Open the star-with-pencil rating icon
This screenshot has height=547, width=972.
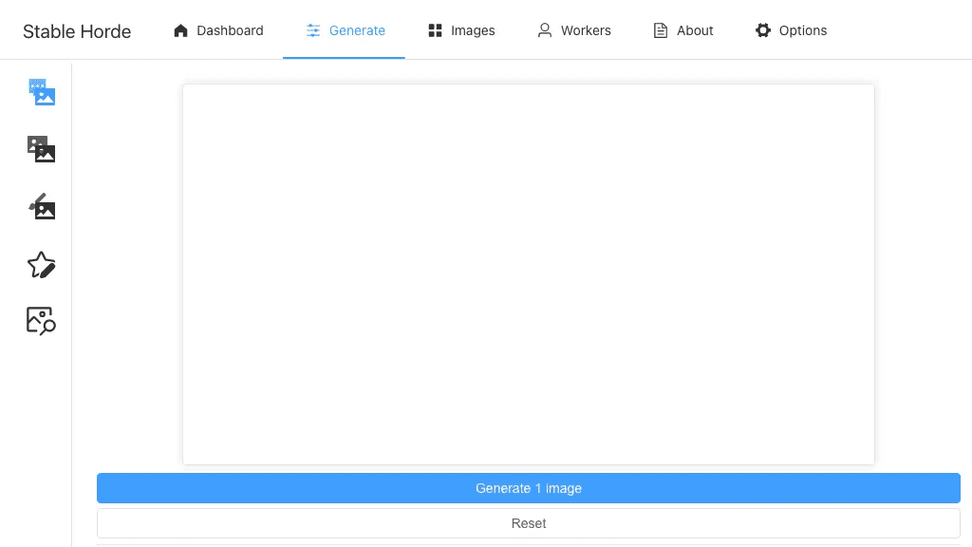coord(42,265)
